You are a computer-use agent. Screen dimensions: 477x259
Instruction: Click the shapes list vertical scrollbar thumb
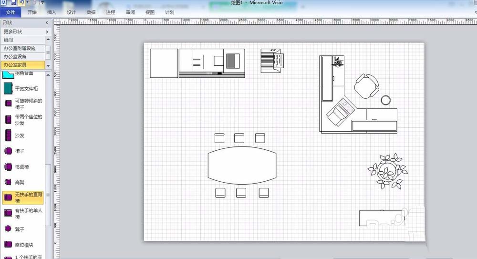click(x=48, y=195)
